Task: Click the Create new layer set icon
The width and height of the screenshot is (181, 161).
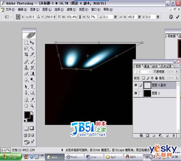Action: coord(153,136)
